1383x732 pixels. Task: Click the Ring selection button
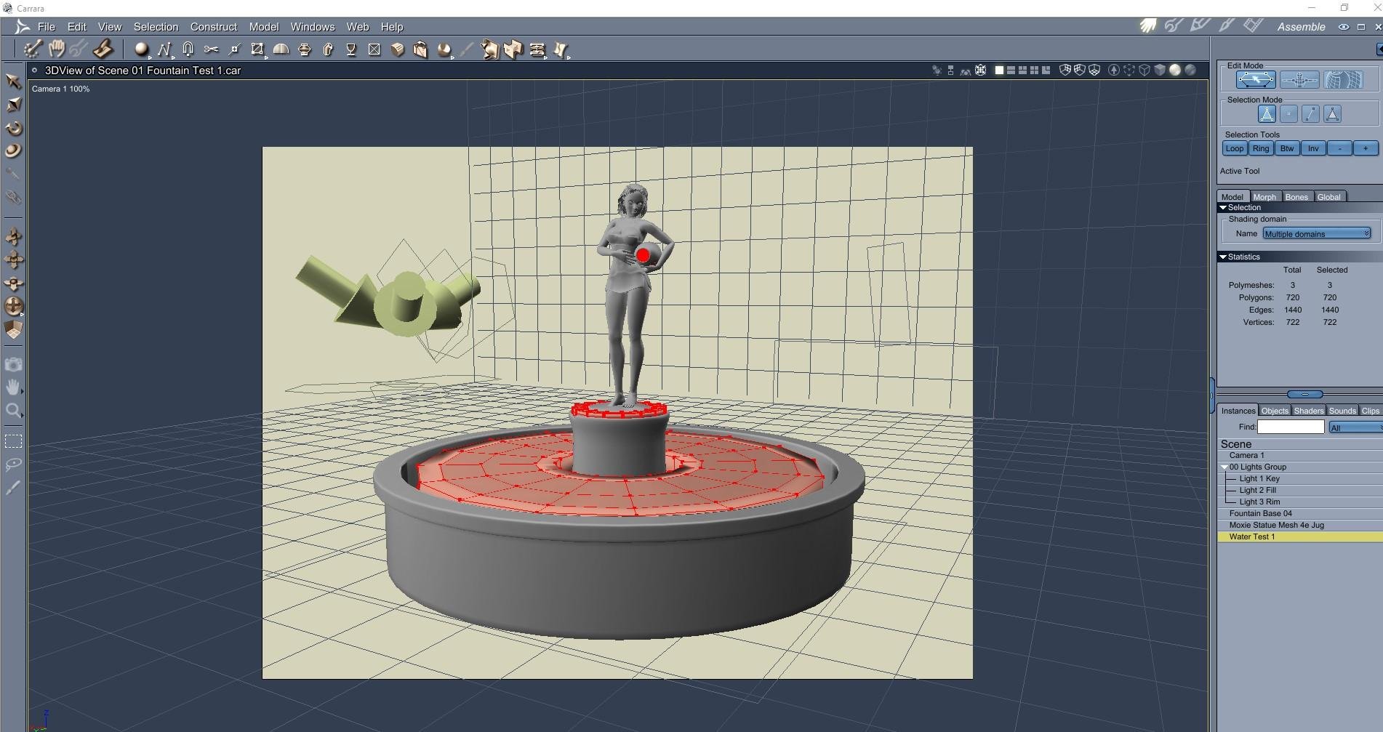click(x=1261, y=148)
